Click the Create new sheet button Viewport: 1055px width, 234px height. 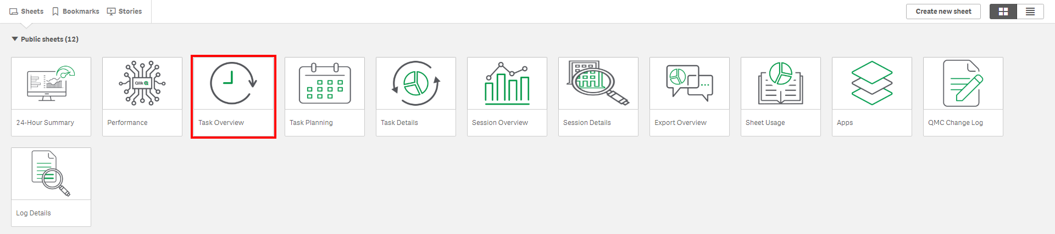[x=943, y=12]
